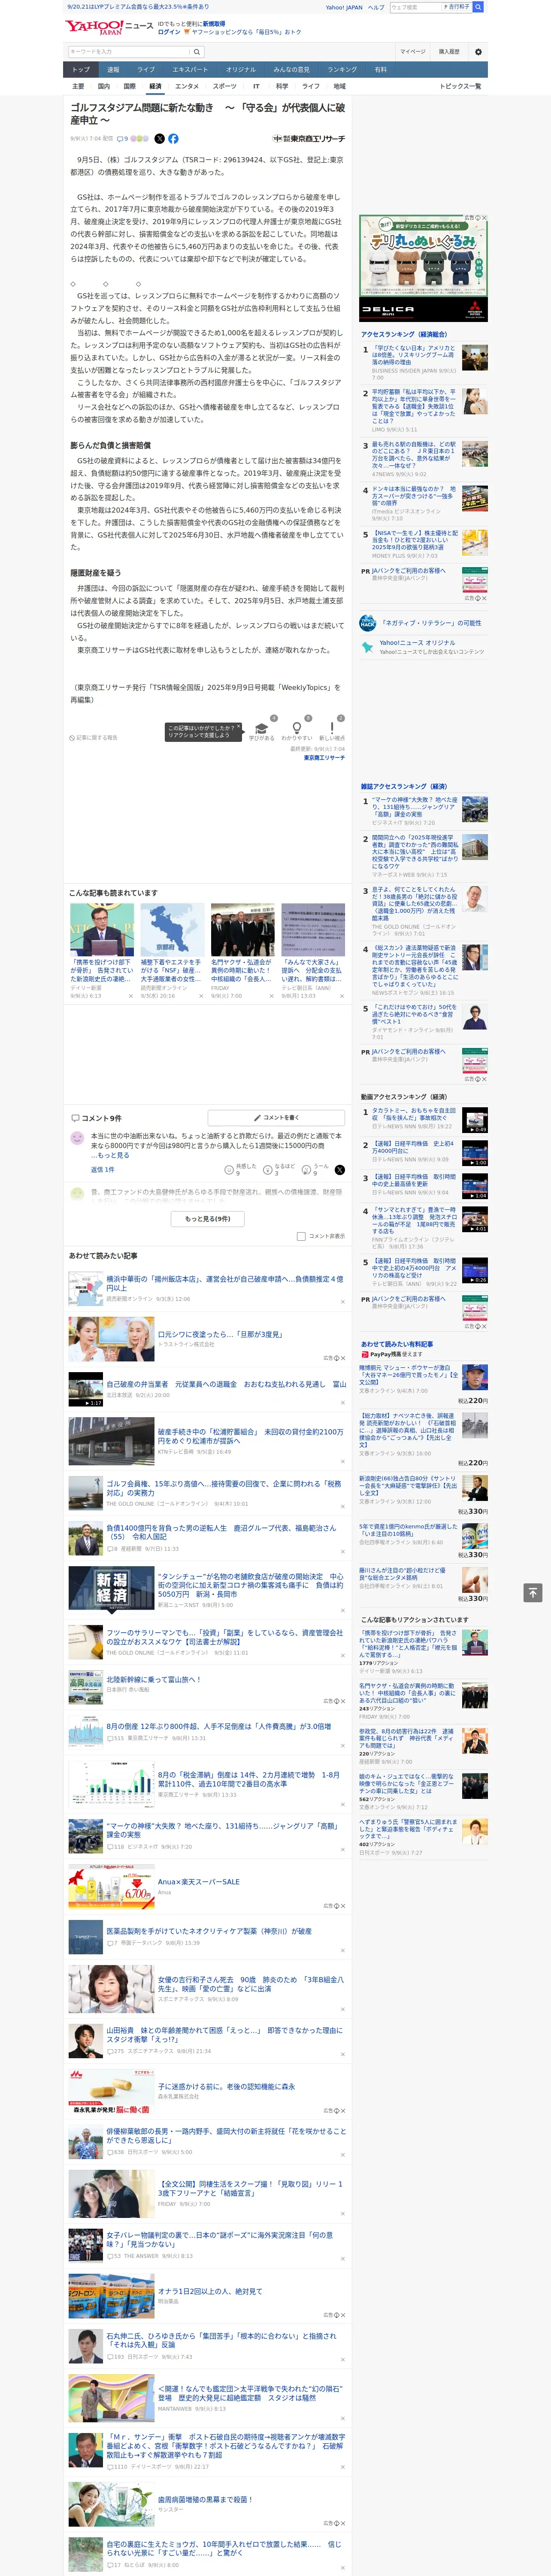The height and width of the screenshot is (2576, 551).
Task: Share the article on X
Action: 159,139
